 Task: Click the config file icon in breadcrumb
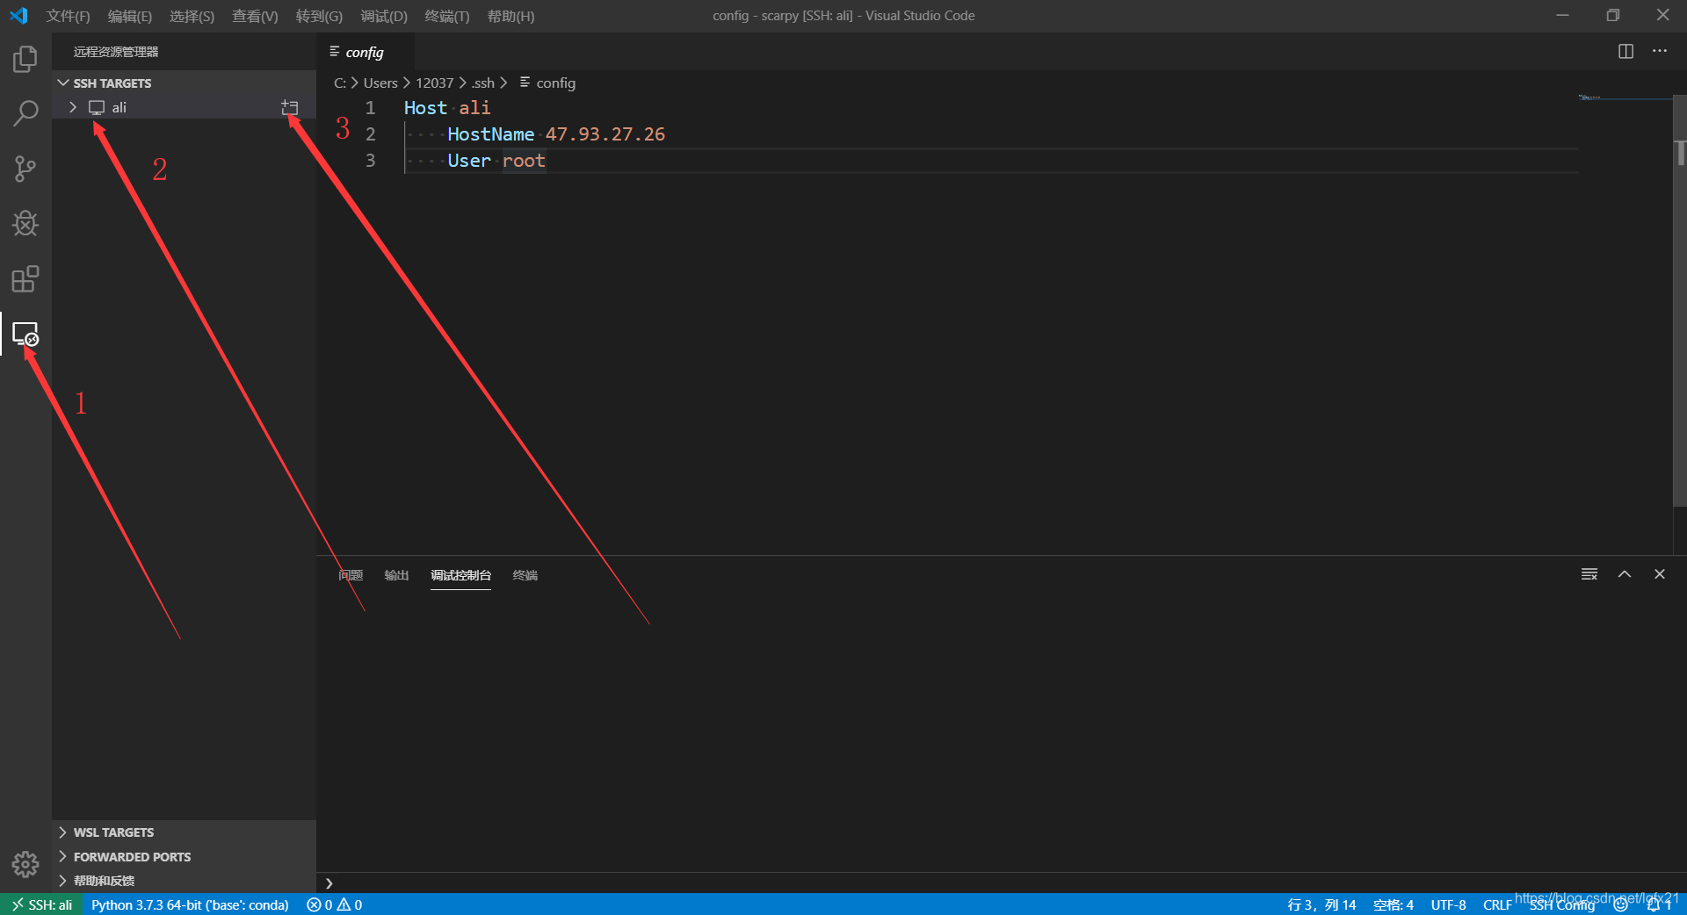(x=525, y=82)
